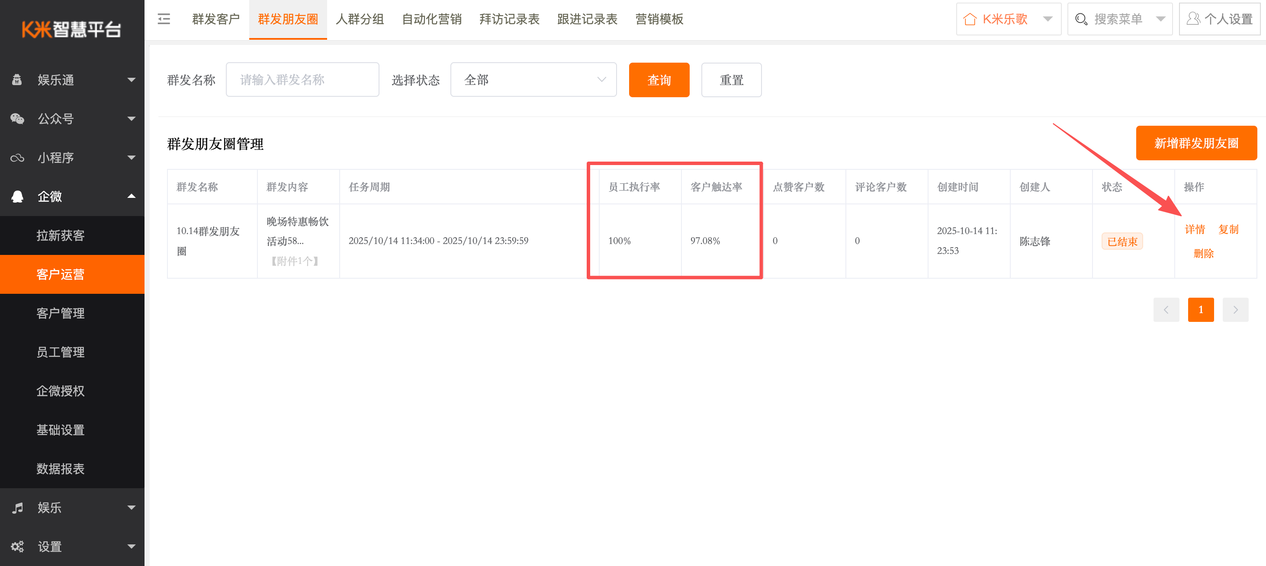Collapse the 企微 sidebar menu arrow

point(131,196)
